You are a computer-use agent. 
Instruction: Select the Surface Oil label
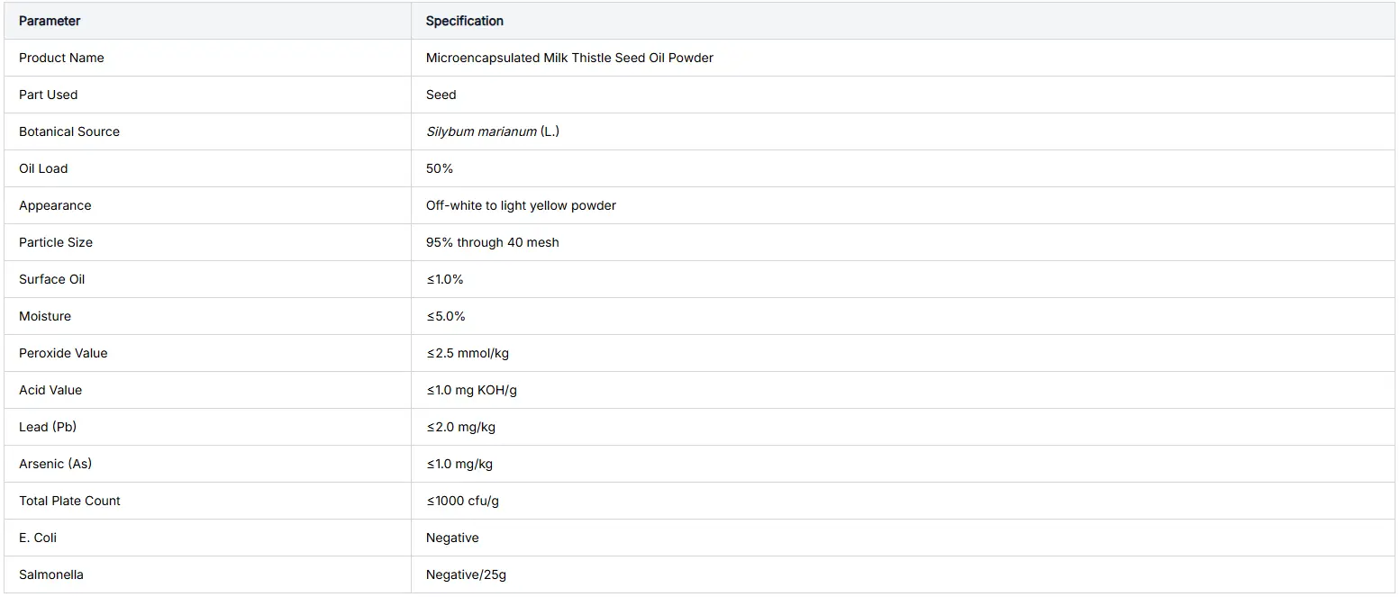click(52, 279)
